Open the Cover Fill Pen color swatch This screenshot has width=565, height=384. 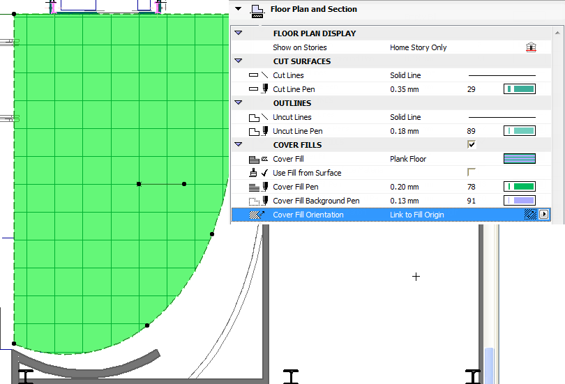click(x=519, y=187)
